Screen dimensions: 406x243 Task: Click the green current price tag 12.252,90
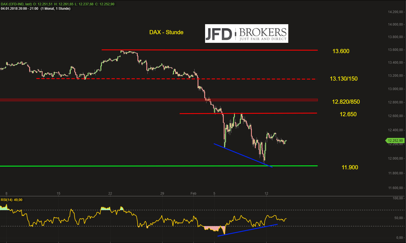395,141
